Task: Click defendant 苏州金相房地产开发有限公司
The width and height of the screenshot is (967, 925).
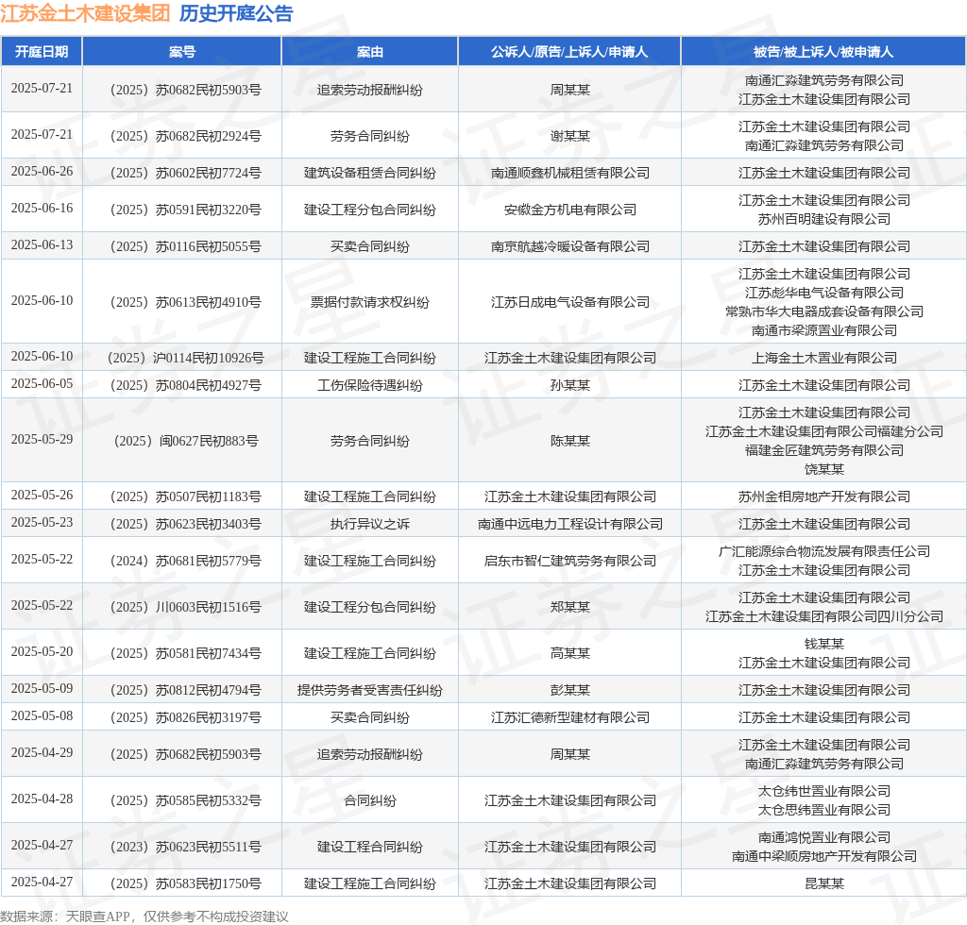Action: 823,496
